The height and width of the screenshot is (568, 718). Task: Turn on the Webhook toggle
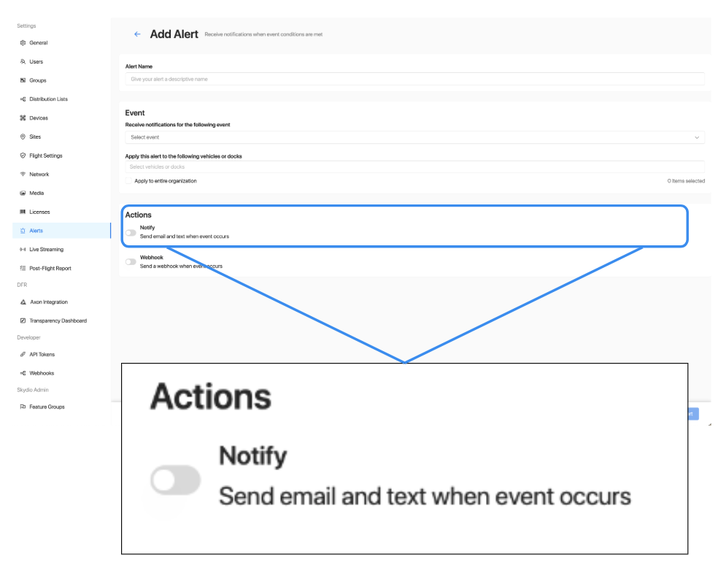[131, 262]
